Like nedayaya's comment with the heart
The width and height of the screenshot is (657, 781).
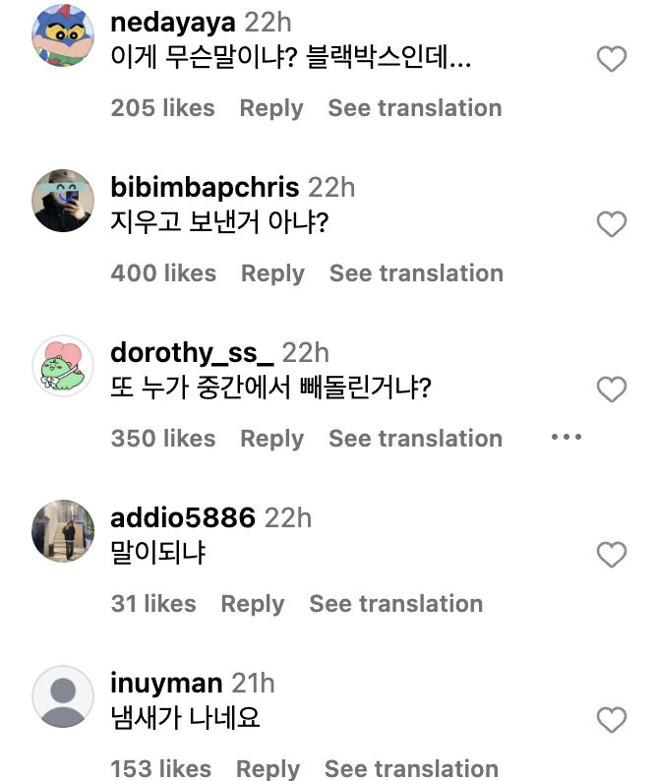pos(612,60)
